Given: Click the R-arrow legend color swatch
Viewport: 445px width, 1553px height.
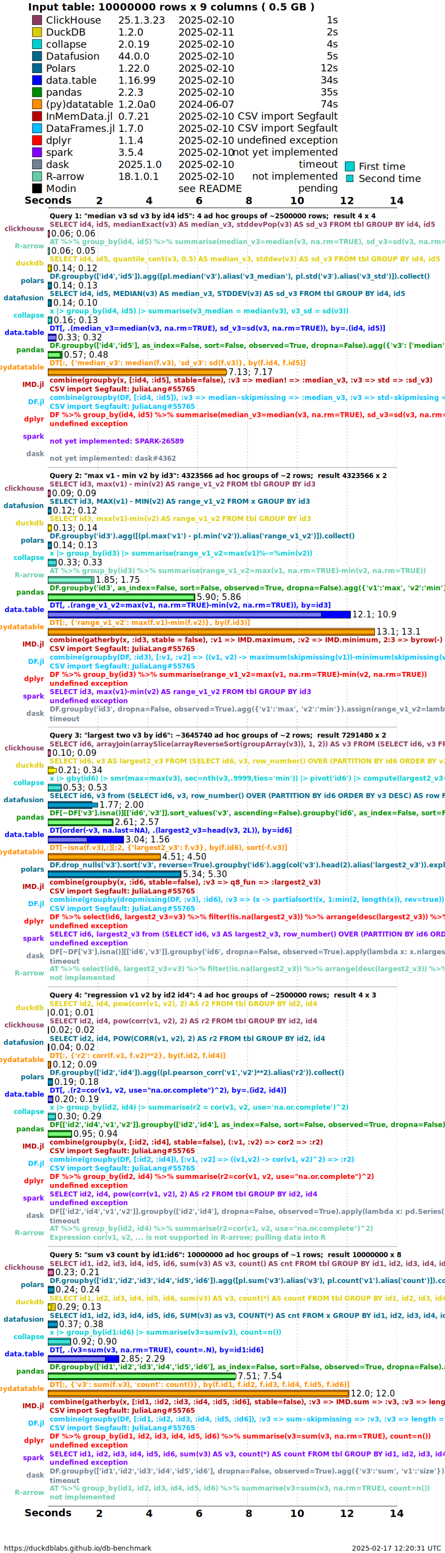Looking at the screenshot, I should (x=37, y=176).
